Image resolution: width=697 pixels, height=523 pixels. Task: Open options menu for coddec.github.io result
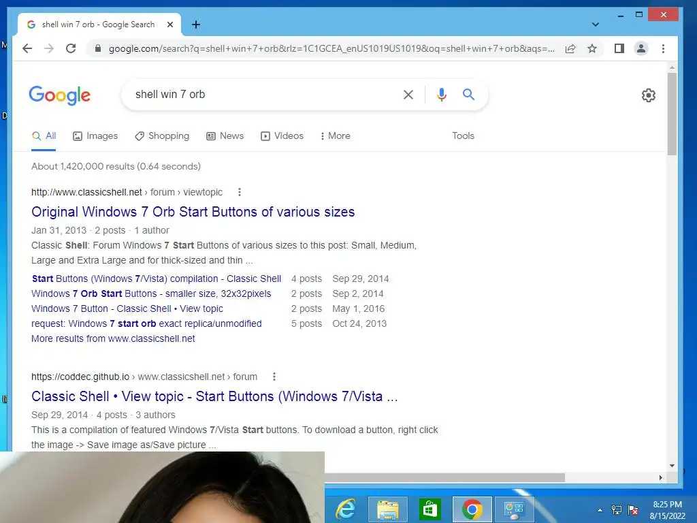[274, 377]
